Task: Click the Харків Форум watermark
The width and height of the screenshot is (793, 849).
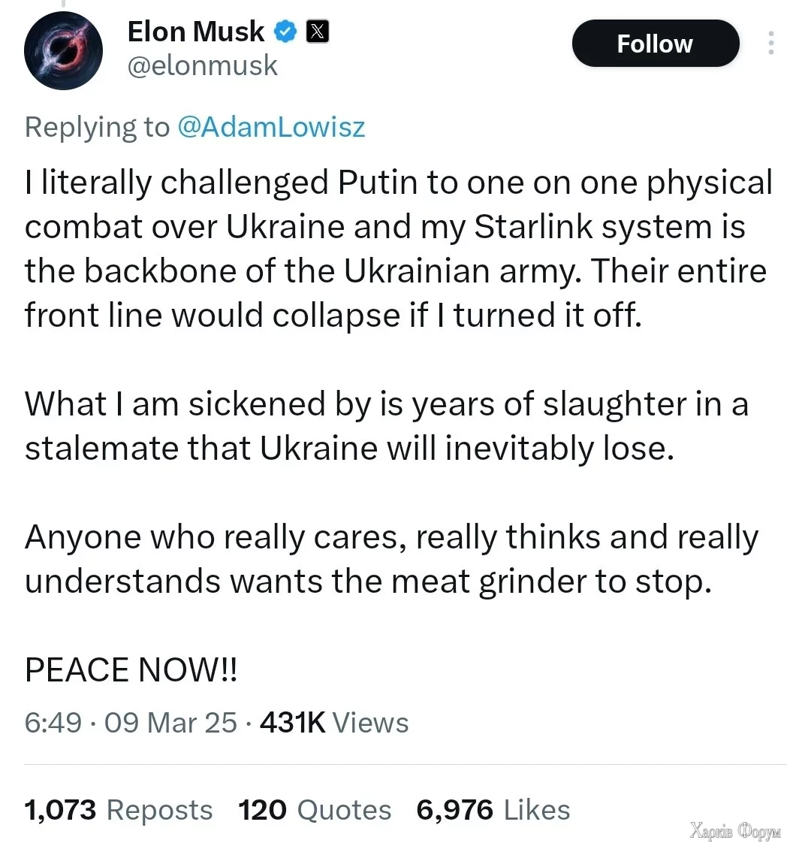Action: click(735, 830)
